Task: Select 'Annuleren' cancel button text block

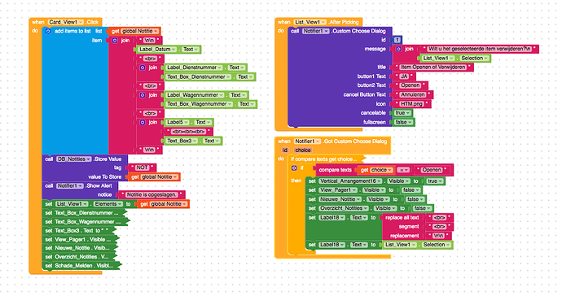Action: click(413, 95)
